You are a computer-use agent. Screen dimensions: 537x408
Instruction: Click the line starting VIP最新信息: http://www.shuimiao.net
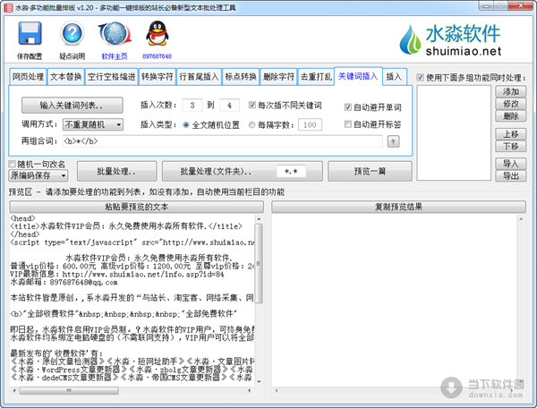coord(117,274)
